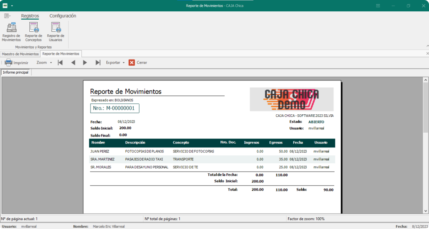
Task: Go to next report page
Action: point(85,63)
